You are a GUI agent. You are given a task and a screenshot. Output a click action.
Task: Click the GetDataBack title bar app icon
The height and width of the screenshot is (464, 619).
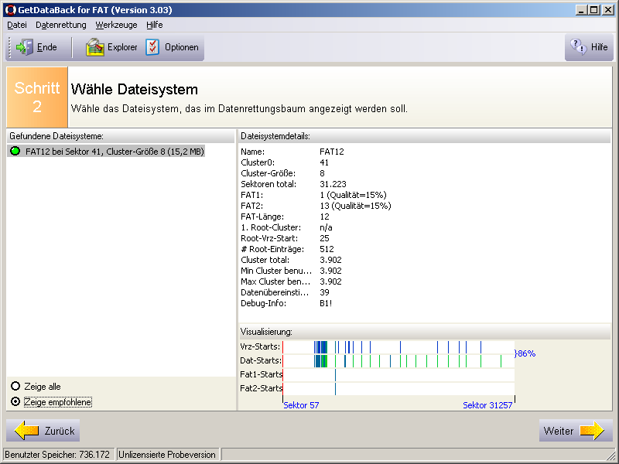click(11, 10)
